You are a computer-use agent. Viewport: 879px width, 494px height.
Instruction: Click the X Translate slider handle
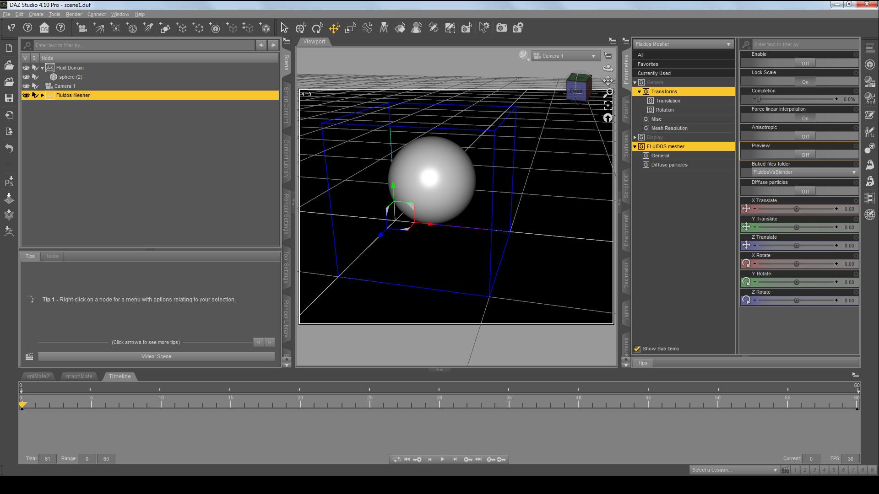(796, 209)
